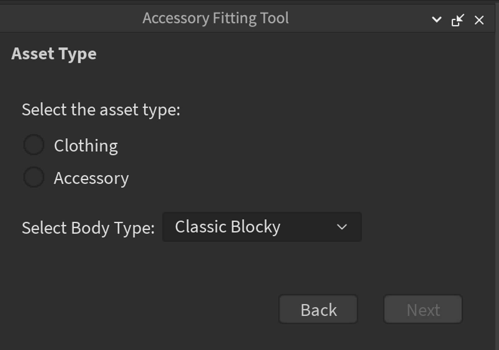499x350 pixels.
Task: Open the panel options chevron in the title bar
Action: [437, 20]
